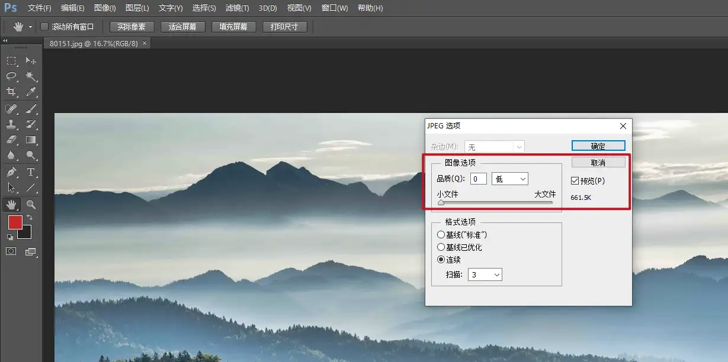This screenshot has height=362, width=728.
Task: Select the Brush tool
Action: coord(31,109)
